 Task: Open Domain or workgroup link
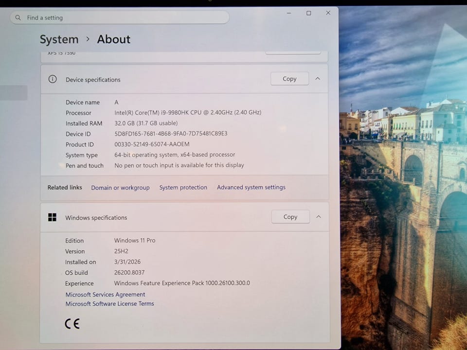(x=120, y=188)
